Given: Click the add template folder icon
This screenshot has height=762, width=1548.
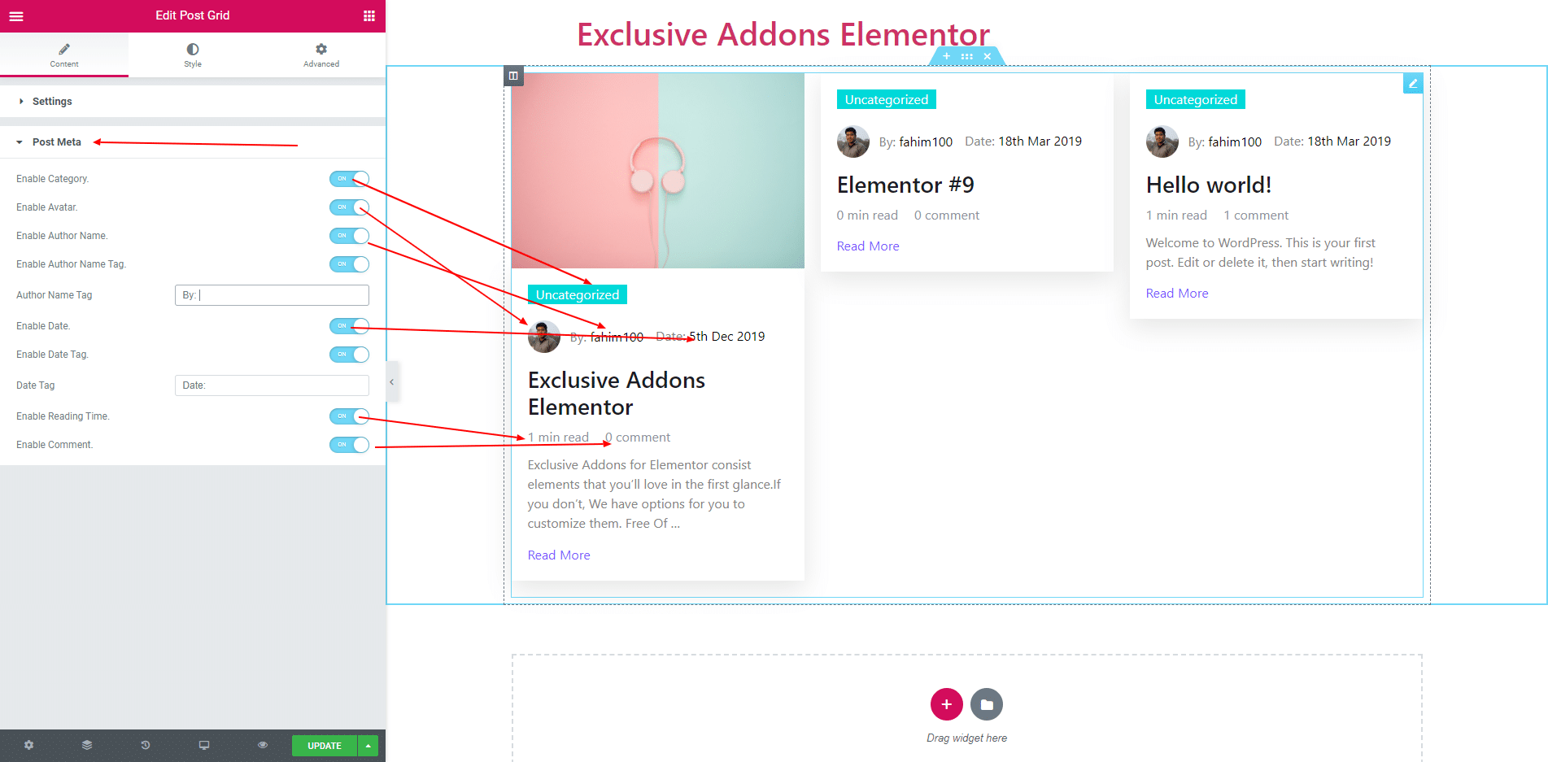Looking at the screenshot, I should pyautogui.click(x=987, y=704).
